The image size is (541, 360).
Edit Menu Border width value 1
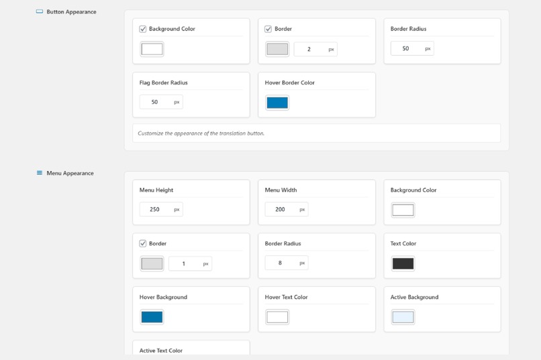(190, 264)
